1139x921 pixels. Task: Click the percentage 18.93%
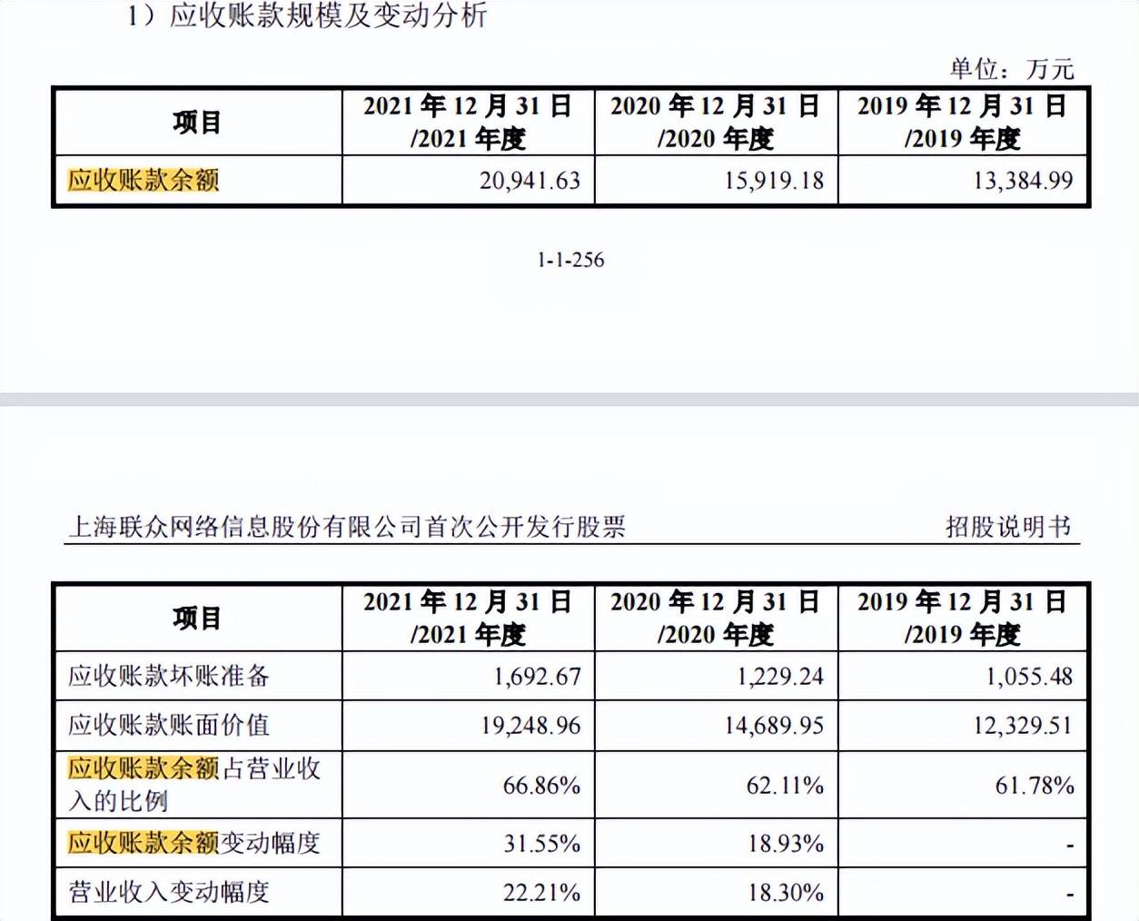tap(786, 844)
